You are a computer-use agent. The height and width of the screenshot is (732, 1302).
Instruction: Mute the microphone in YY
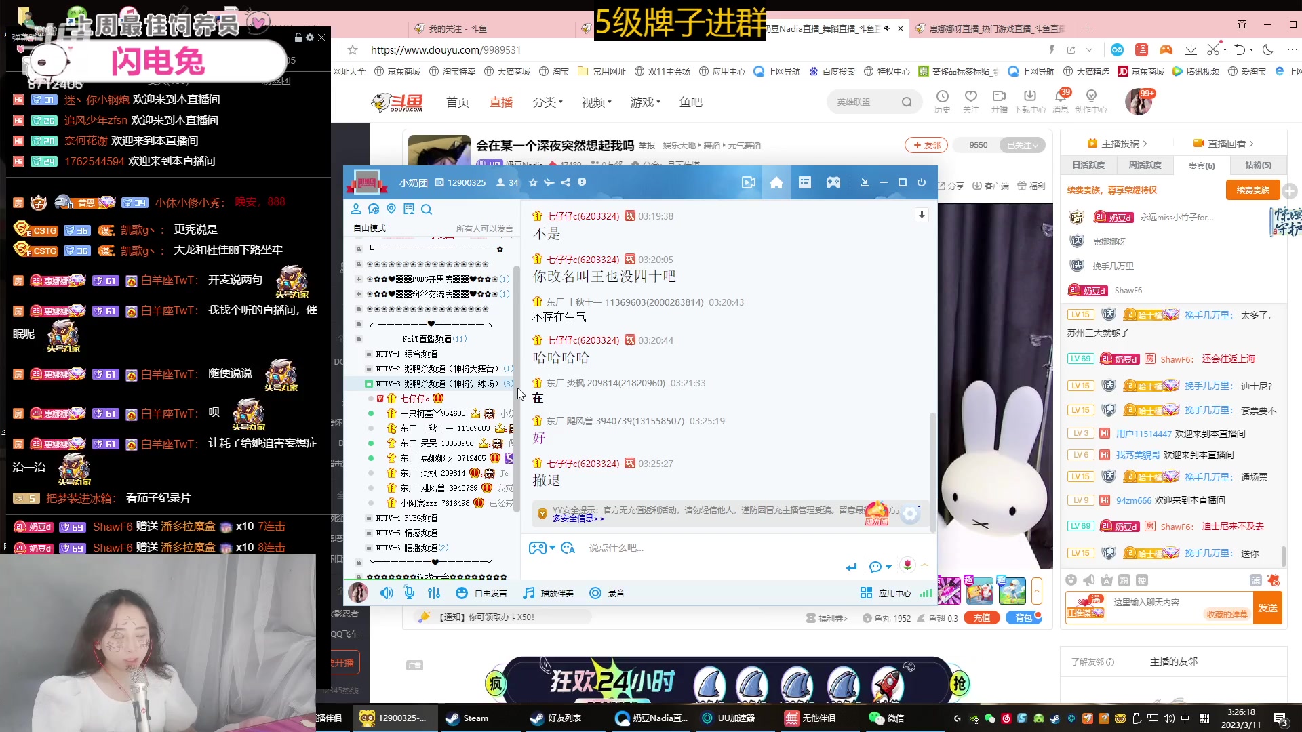pos(409,592)
